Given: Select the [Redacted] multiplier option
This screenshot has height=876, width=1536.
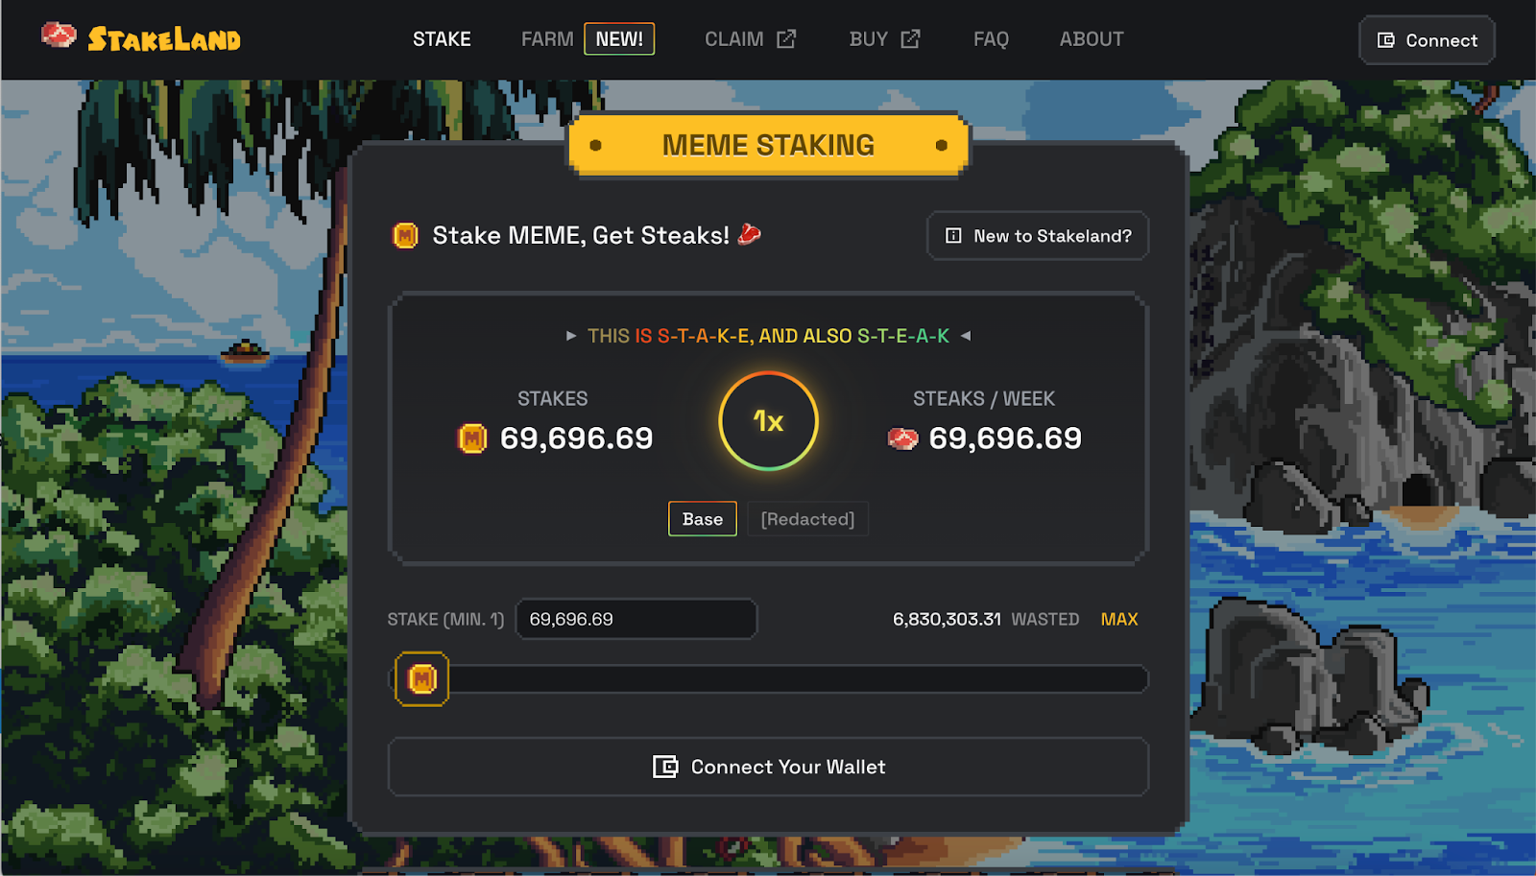Looking at the screenshot, I should click(807, 519).
